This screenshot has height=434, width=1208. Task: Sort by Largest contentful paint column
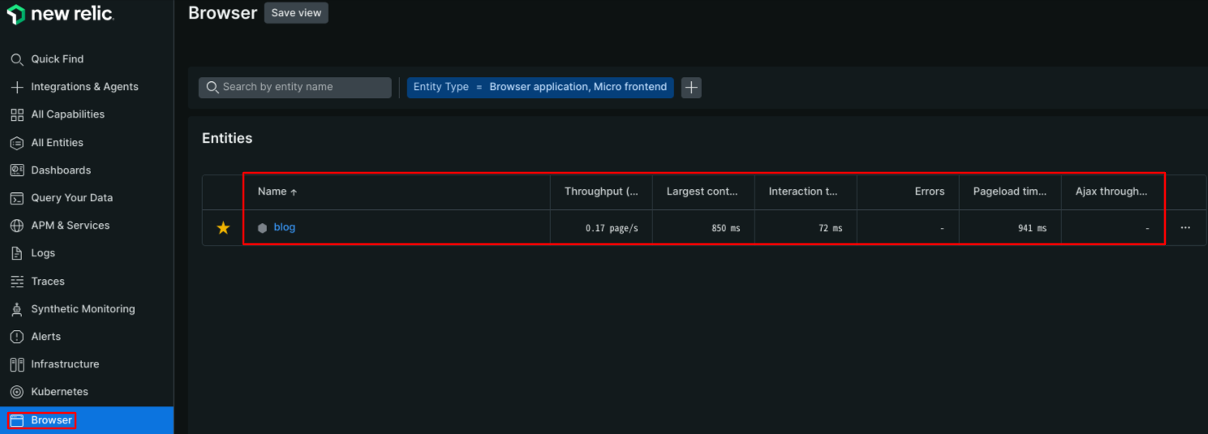[x=703, y=192]
